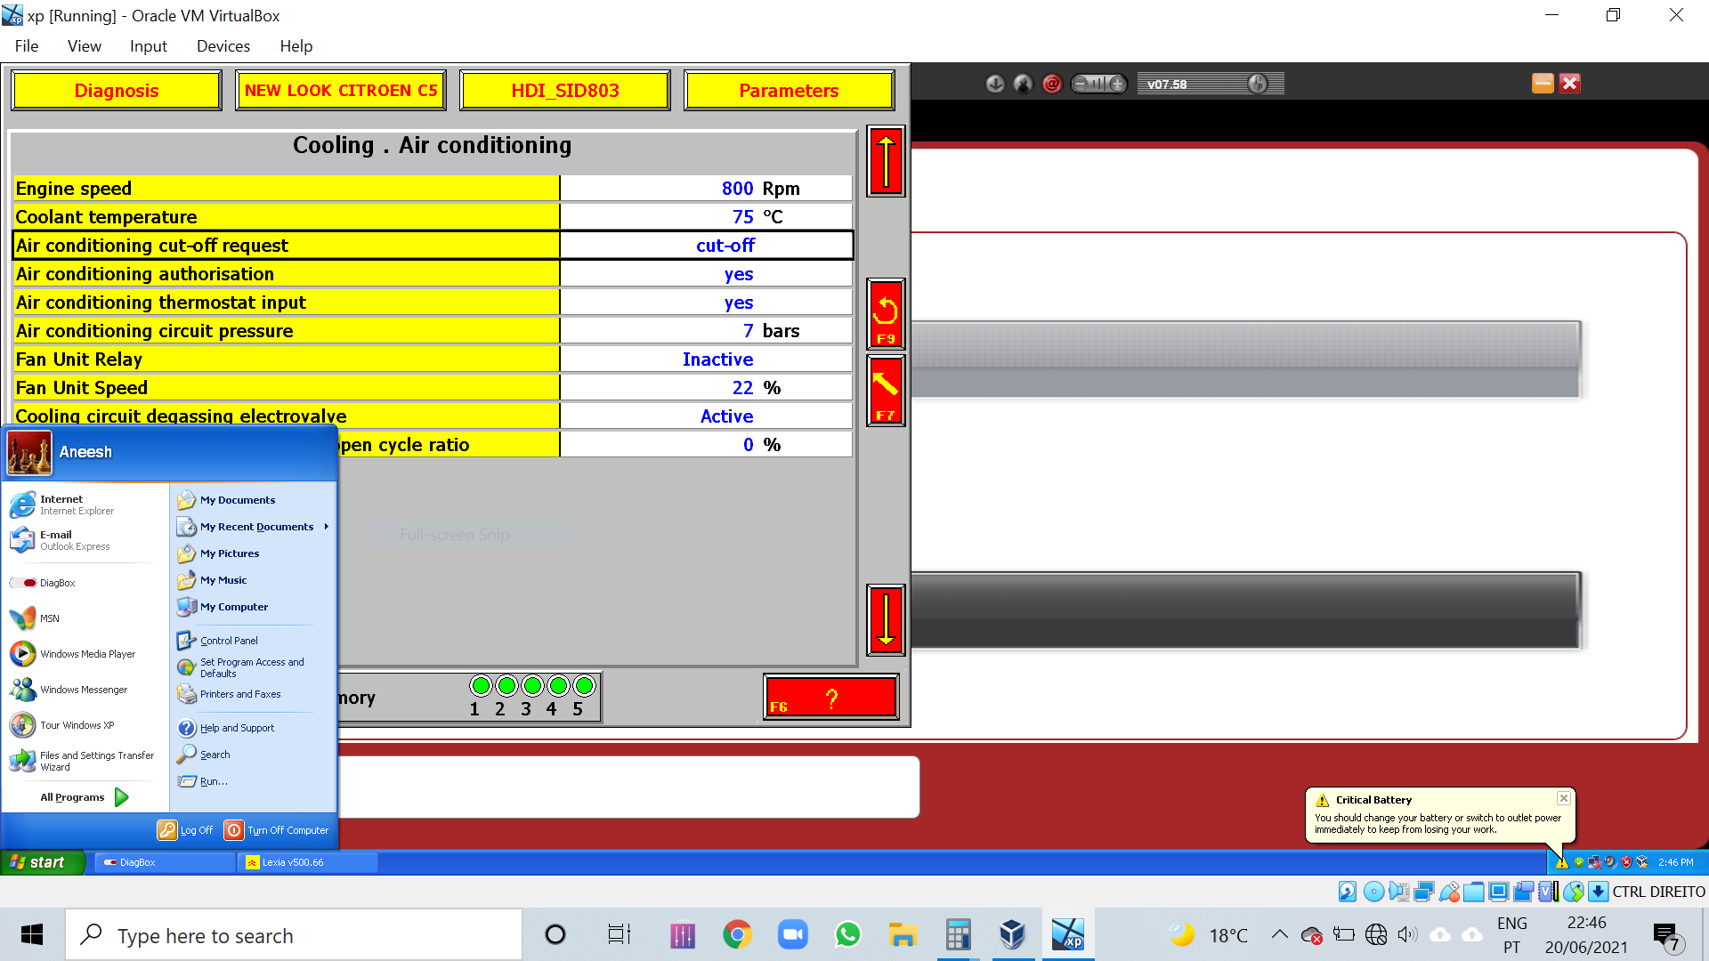Click the Air conditioning circuit pressure row

tap(433, 331)
